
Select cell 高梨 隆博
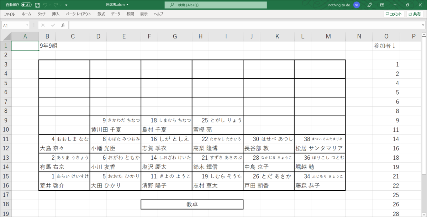tap(218, 148)
